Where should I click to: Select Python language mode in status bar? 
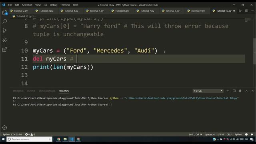tap(238, 134)
